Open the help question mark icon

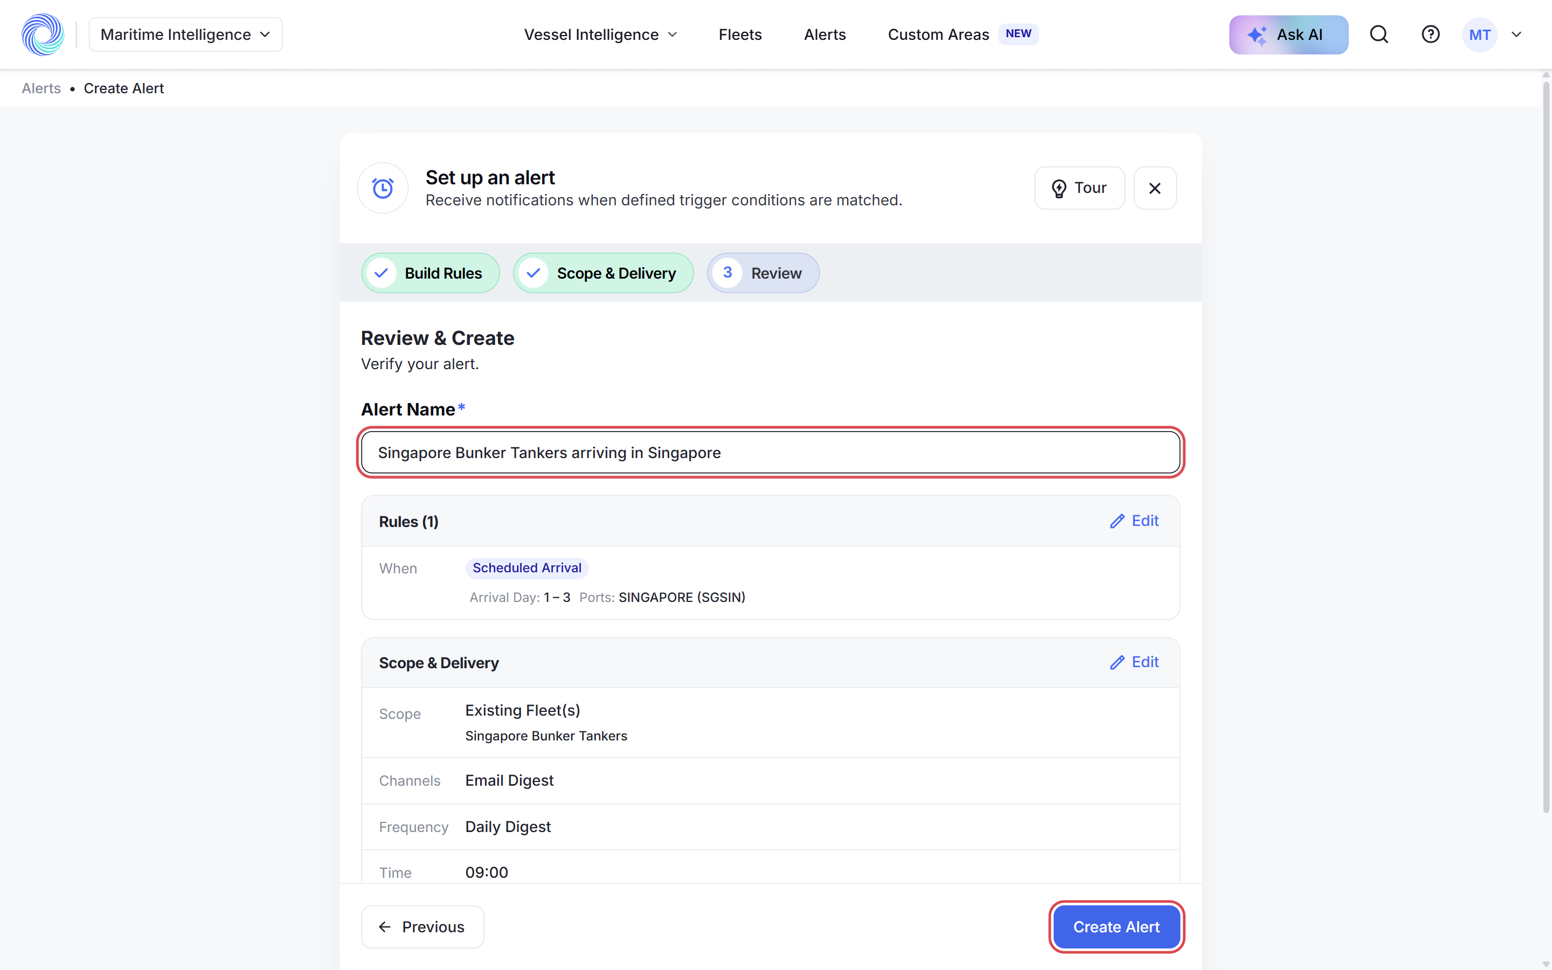click(x=1431, y=34)
